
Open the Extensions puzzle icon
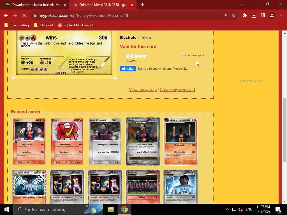[x=245, y=16]
